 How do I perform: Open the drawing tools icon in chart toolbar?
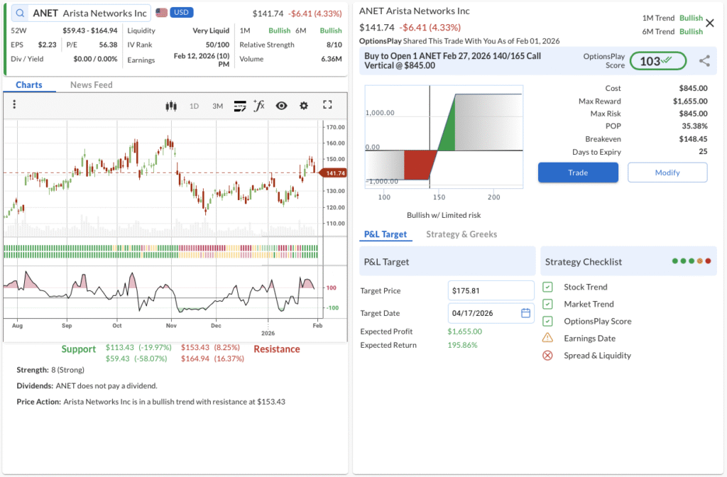[x=240, y=106]
